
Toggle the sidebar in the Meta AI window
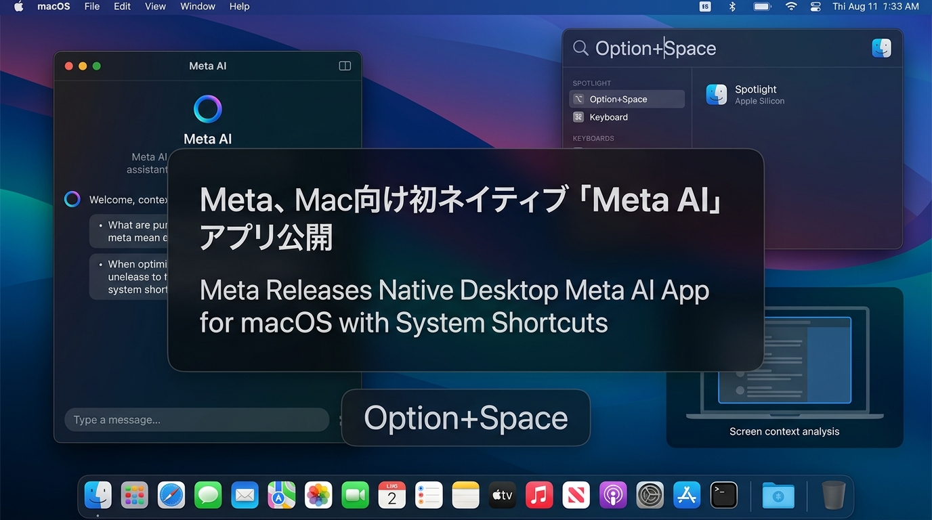tap(345, 66)
